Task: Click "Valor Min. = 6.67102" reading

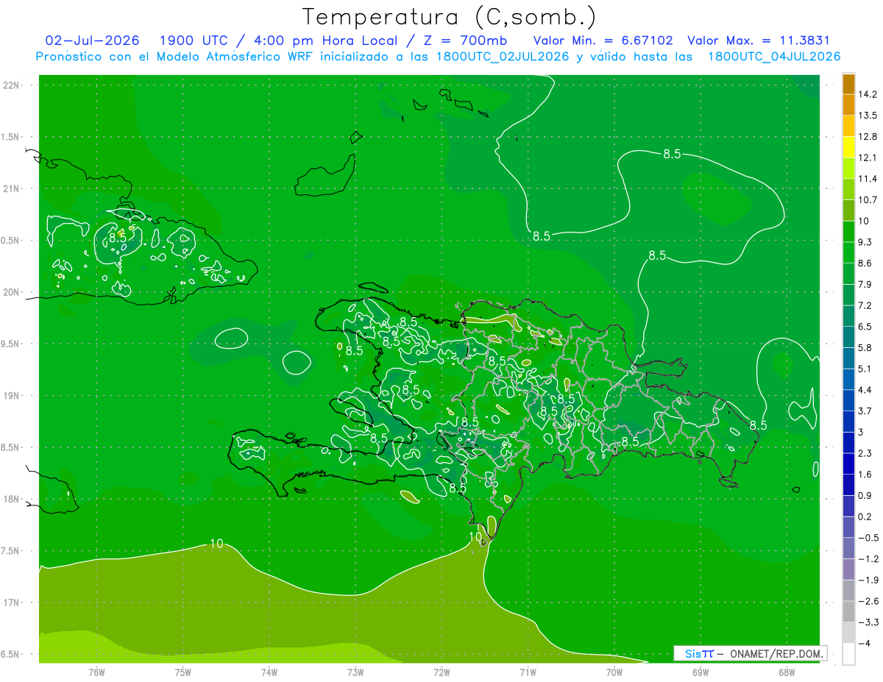Action: (603, 40)
